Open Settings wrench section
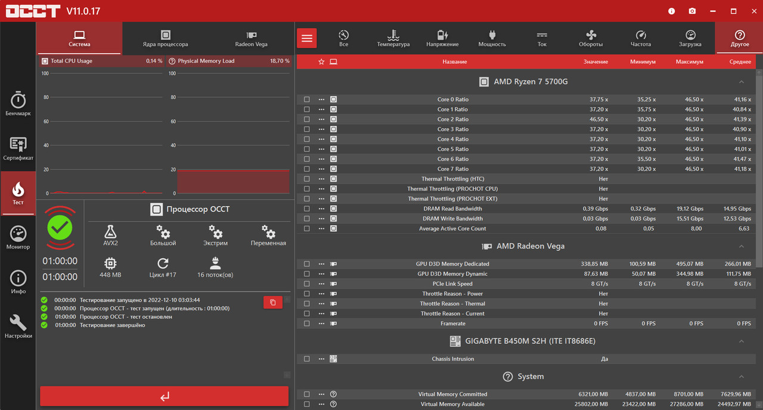763x410 pixels. coord(18,327)
